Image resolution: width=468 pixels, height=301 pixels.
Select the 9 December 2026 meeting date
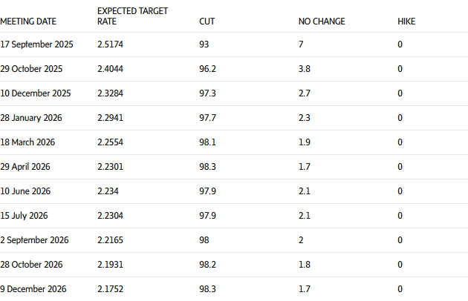(x=33, y=289)
